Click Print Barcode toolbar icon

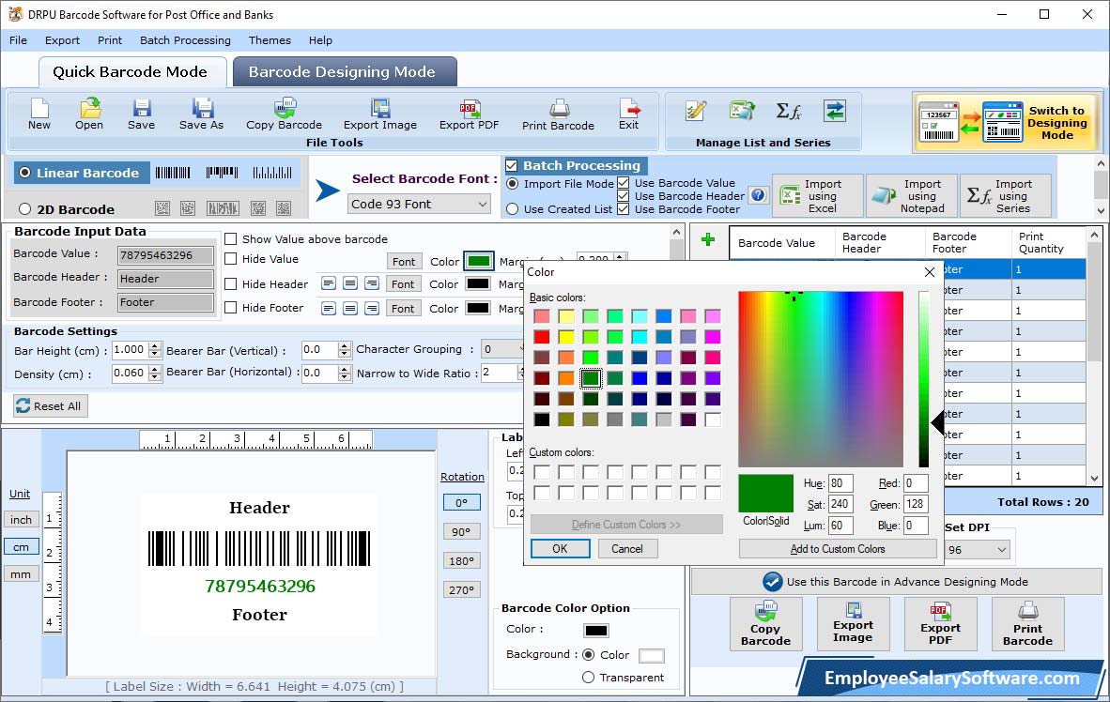pos(558,115)
